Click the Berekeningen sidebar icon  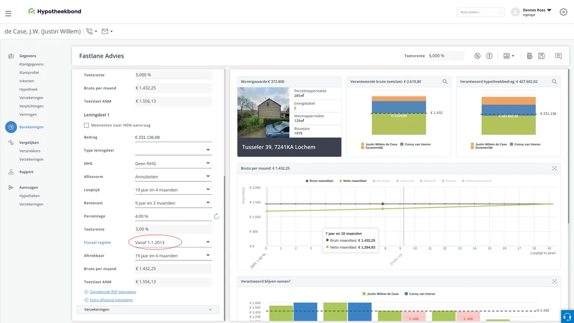pyautogui.click(x=11, y=127)
